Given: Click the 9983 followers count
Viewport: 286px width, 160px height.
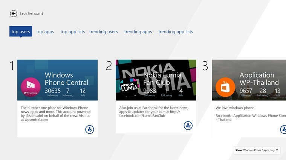Looking at the screenshot, I should tap(150, 92).
